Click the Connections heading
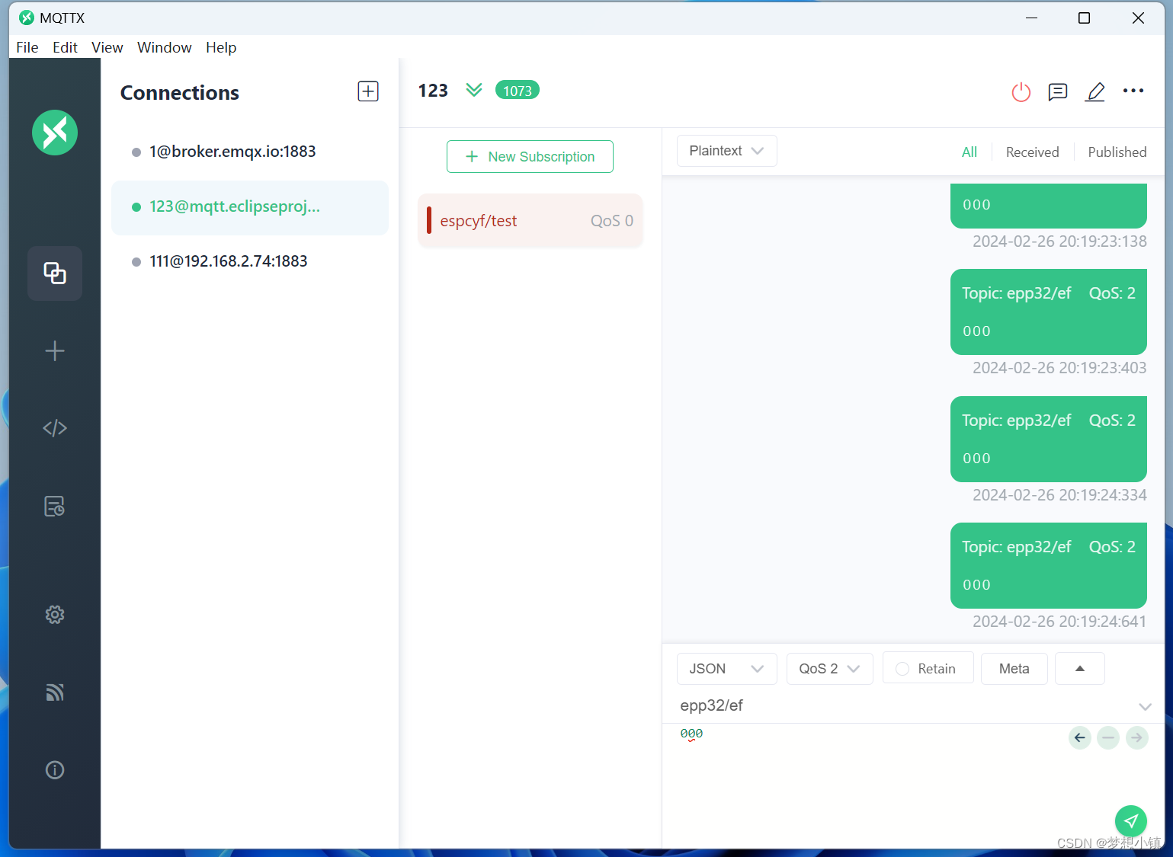The image size is (1173, 857). point(180,93)
